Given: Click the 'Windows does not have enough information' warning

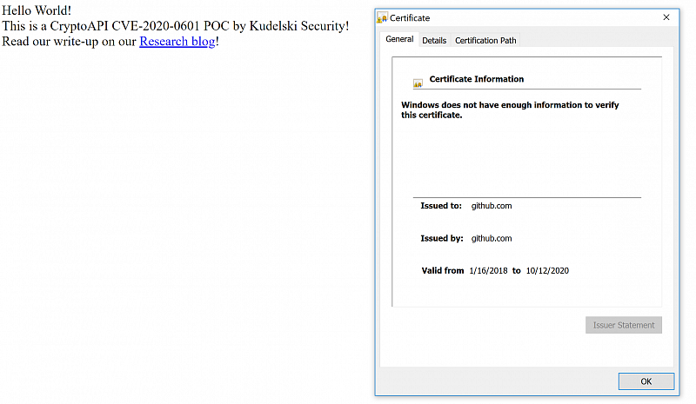Looking at the screenshot, I should 510,110.
